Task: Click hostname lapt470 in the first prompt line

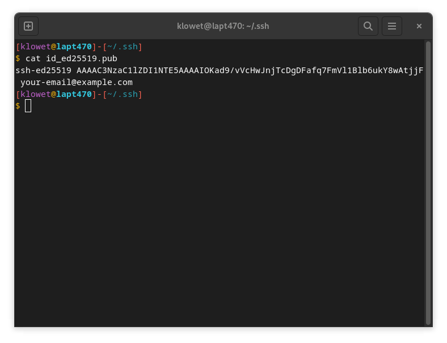Action: click(x=74, y=46)
